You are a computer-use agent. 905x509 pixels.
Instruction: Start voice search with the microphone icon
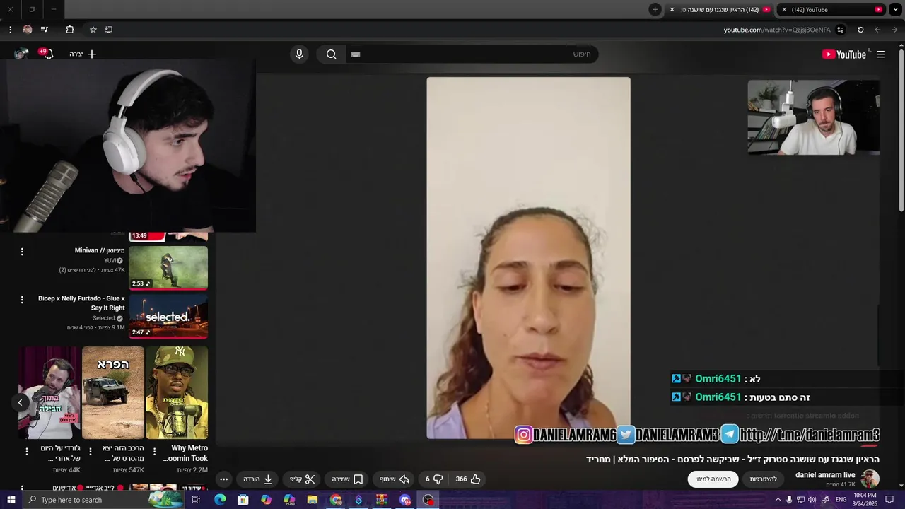click(299, 54)
